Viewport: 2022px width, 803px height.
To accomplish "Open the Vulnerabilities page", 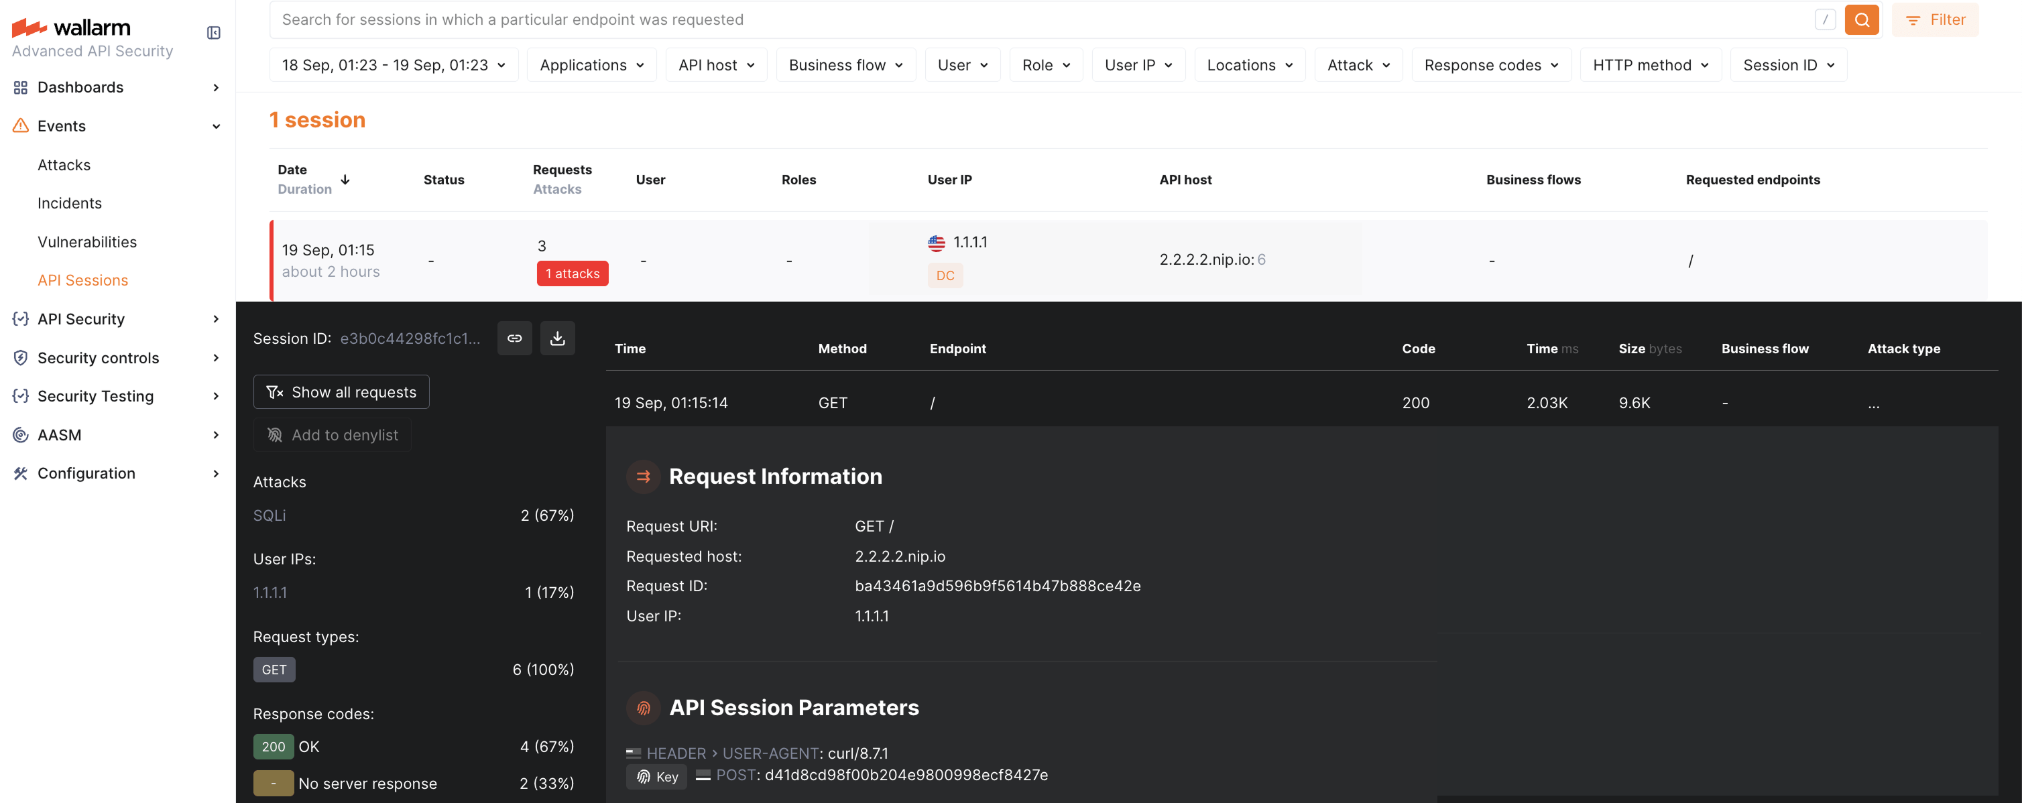I will [x=87, y=242].
